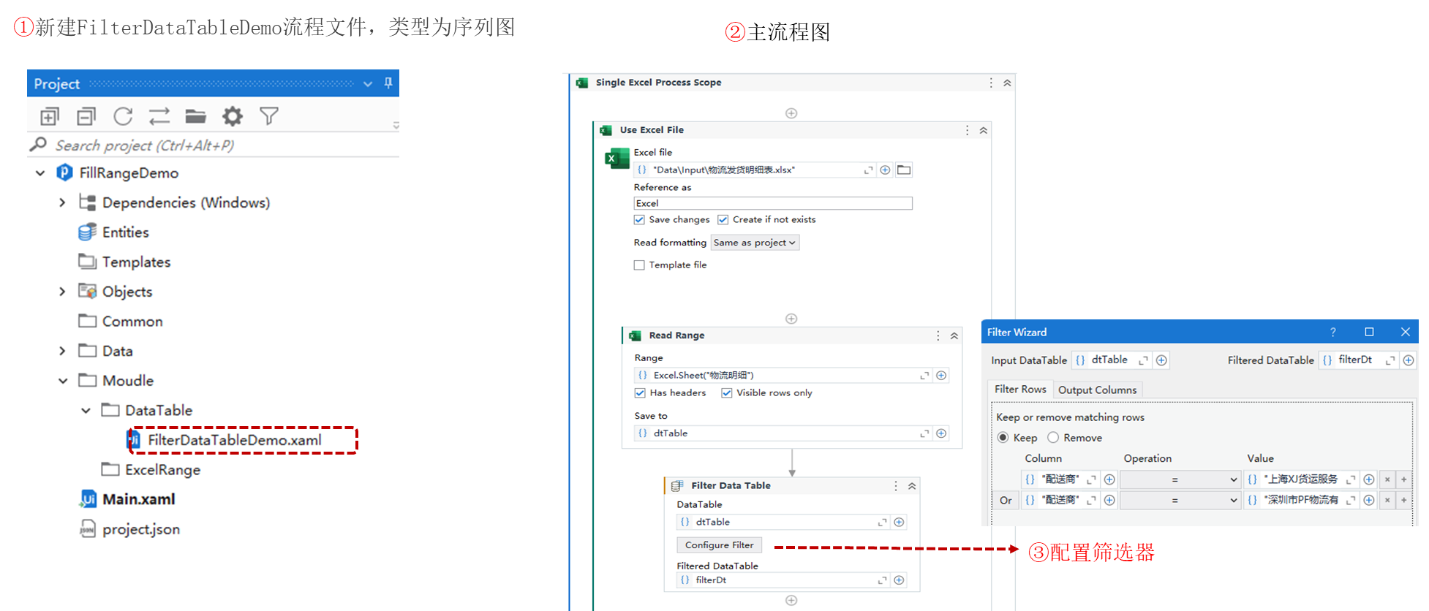The height and width of the screenshot is (611, 1429).
Task: Click the Reference as input field
Action: tap(773, 203)
